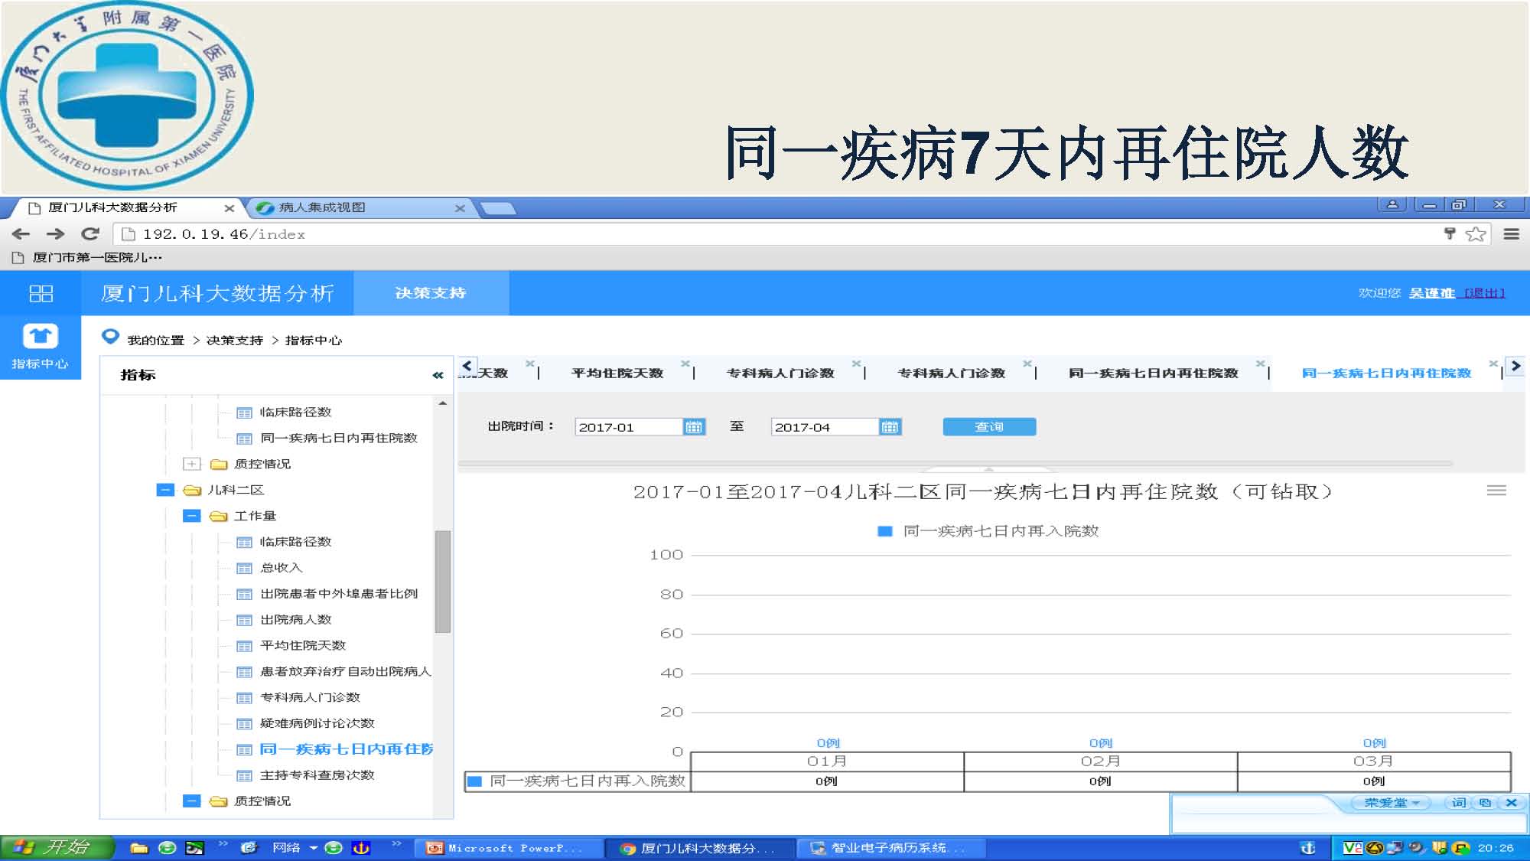Switch to second 专科病人门诊数 tab
The height and width of the screenshot is (861, 1530).
pos(951,373)
